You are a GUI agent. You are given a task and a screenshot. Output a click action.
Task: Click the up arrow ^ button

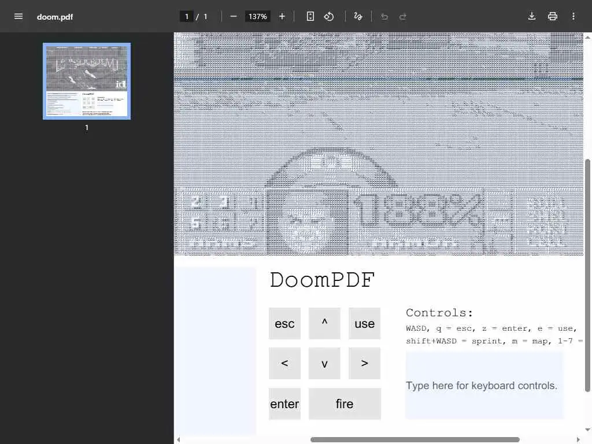[x=324, y=323]
